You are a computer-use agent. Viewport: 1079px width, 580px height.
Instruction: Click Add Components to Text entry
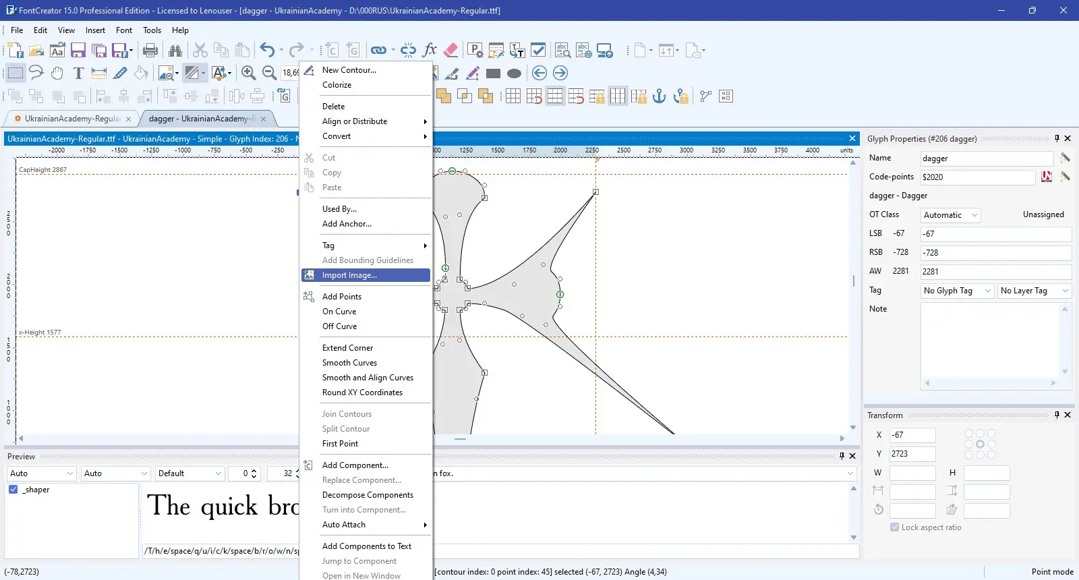click(x=366, y=546)
